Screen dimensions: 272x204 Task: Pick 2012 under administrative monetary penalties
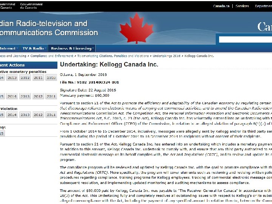(25, 78)
